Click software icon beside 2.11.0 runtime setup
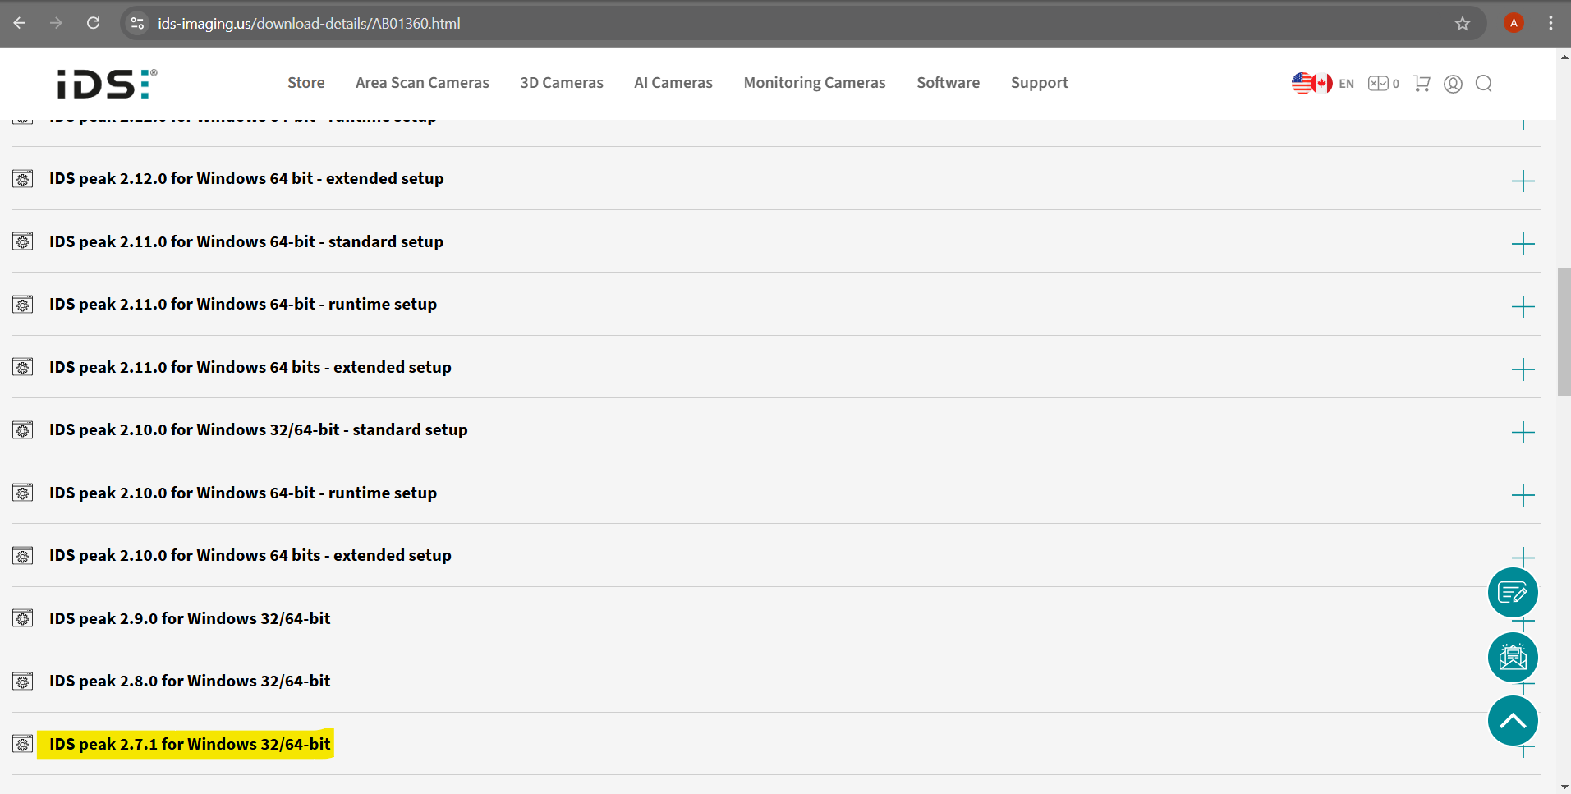Screen dimensions: 1571x794 (23, 305)
